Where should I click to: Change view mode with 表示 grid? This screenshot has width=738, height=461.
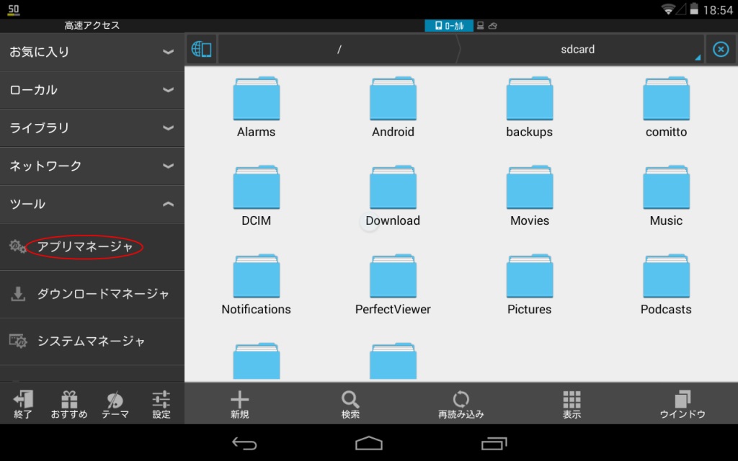coord(572,404)
